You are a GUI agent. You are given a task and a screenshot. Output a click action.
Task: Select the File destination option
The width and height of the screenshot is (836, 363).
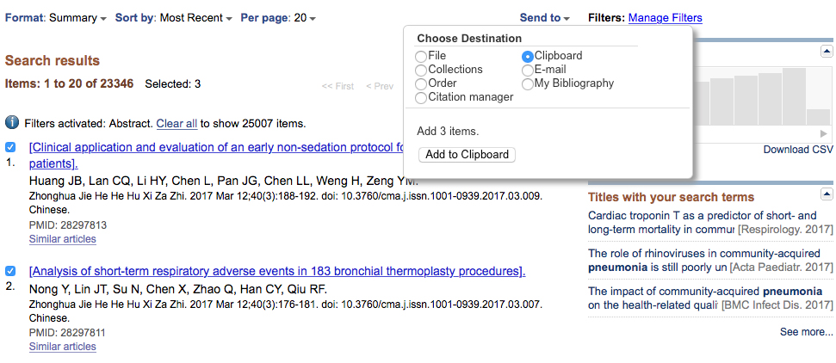tap(421, 56)
